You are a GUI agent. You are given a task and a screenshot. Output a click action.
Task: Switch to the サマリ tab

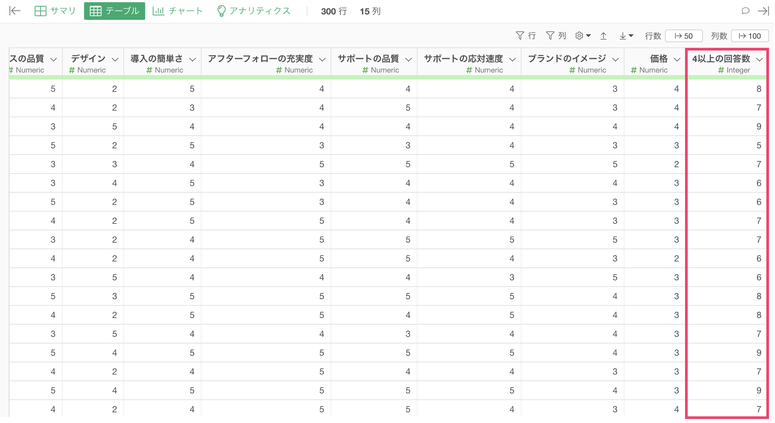pyautogui.click(x=55, y=11)
